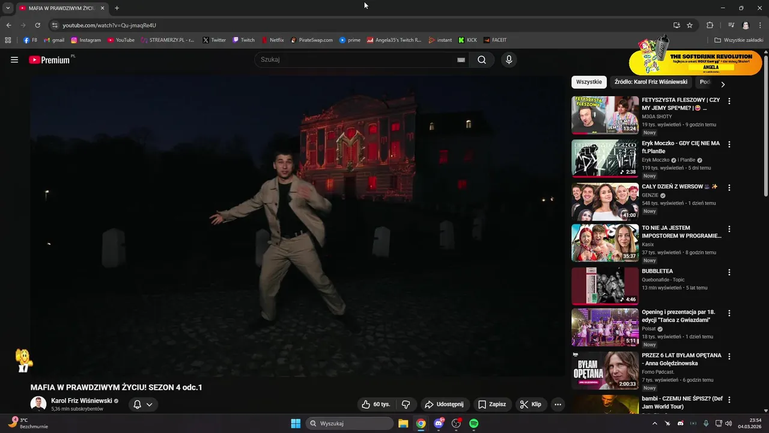Open Netflix bookmark
769x433 pixels.
click(273, 40)
